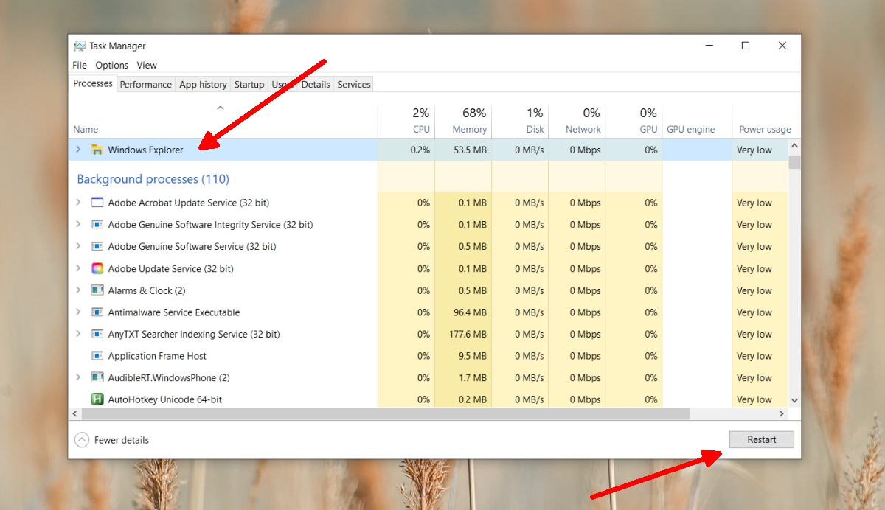Select the Background processes (110) heading
Screen dimensions: 885x510
[153, 179]
